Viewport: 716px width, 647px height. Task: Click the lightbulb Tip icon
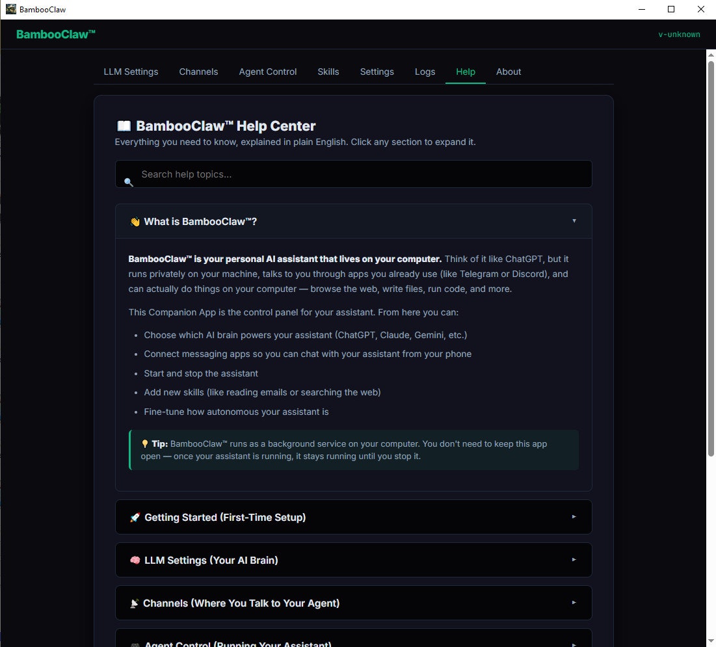pos(145,444)
